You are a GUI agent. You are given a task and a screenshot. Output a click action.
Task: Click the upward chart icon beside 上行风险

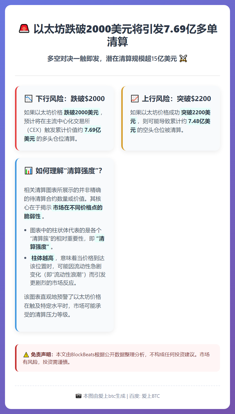(x=135, y=99)
